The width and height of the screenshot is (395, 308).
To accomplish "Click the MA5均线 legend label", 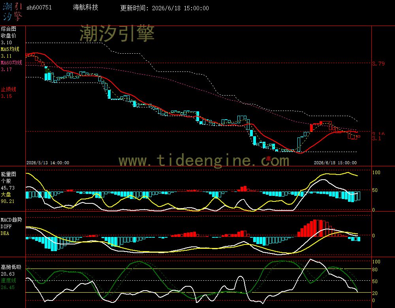I will (10, 49).
